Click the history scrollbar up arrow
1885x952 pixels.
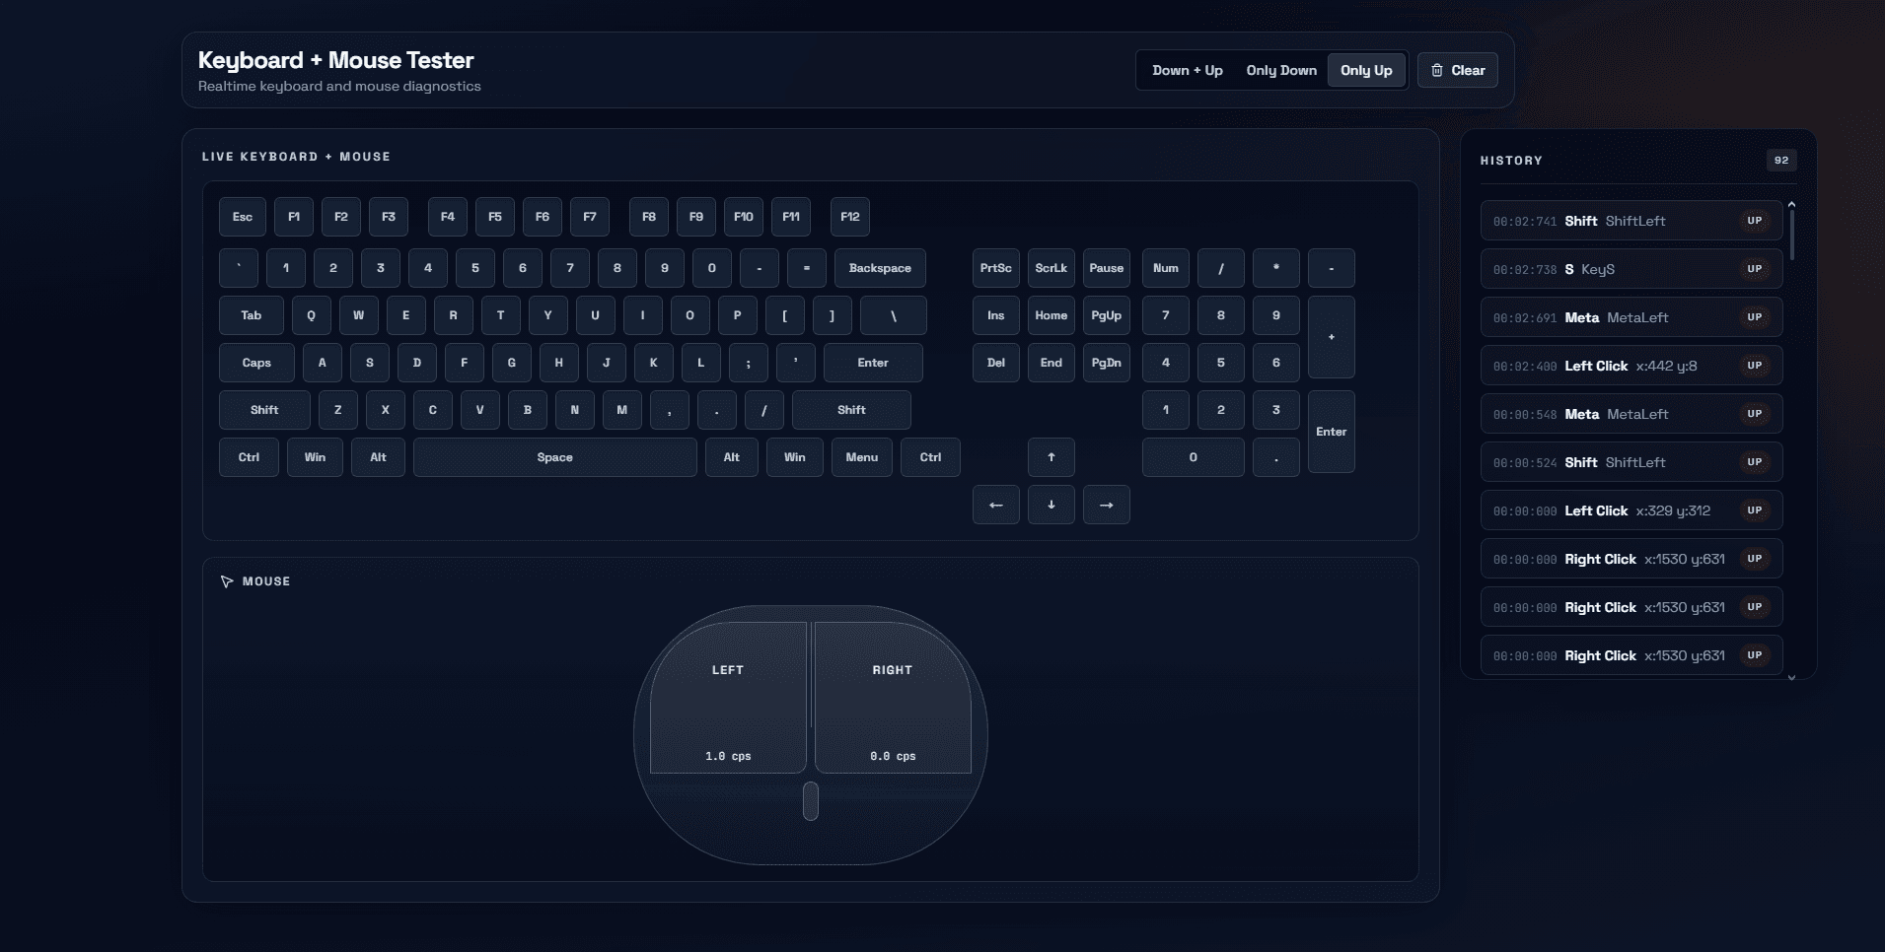(1791, 204)
